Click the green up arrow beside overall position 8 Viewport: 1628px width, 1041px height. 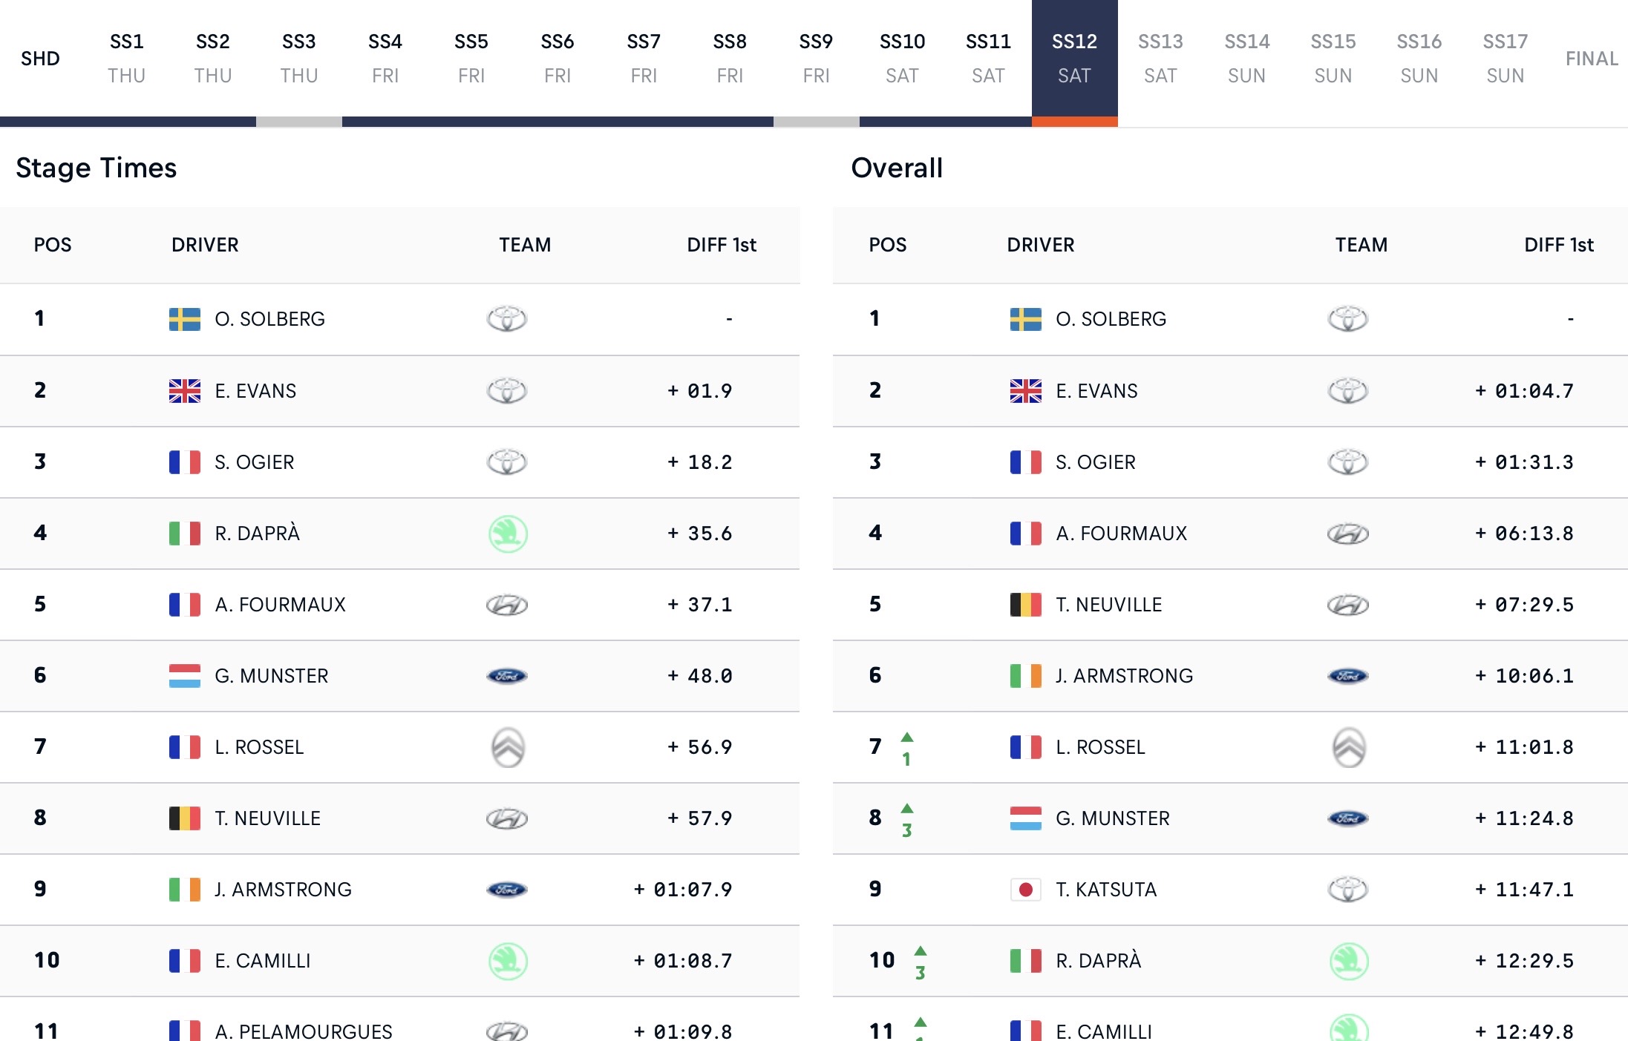[907, 809]
